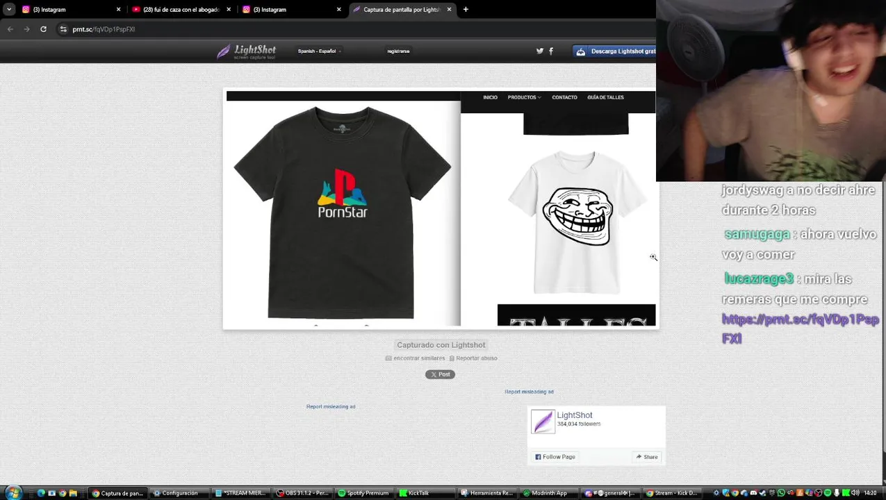Open the LightShot logo home link

click(247, 51)
